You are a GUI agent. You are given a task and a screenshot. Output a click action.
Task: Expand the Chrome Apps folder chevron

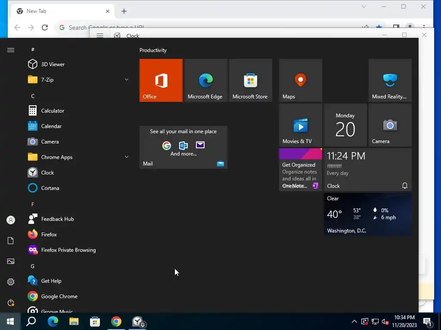pos(127,157)
